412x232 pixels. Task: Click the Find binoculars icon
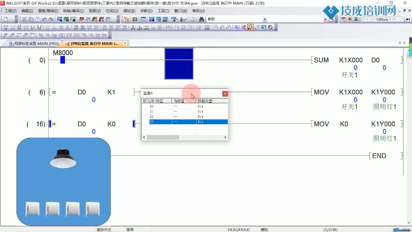[x=202, y=19]
